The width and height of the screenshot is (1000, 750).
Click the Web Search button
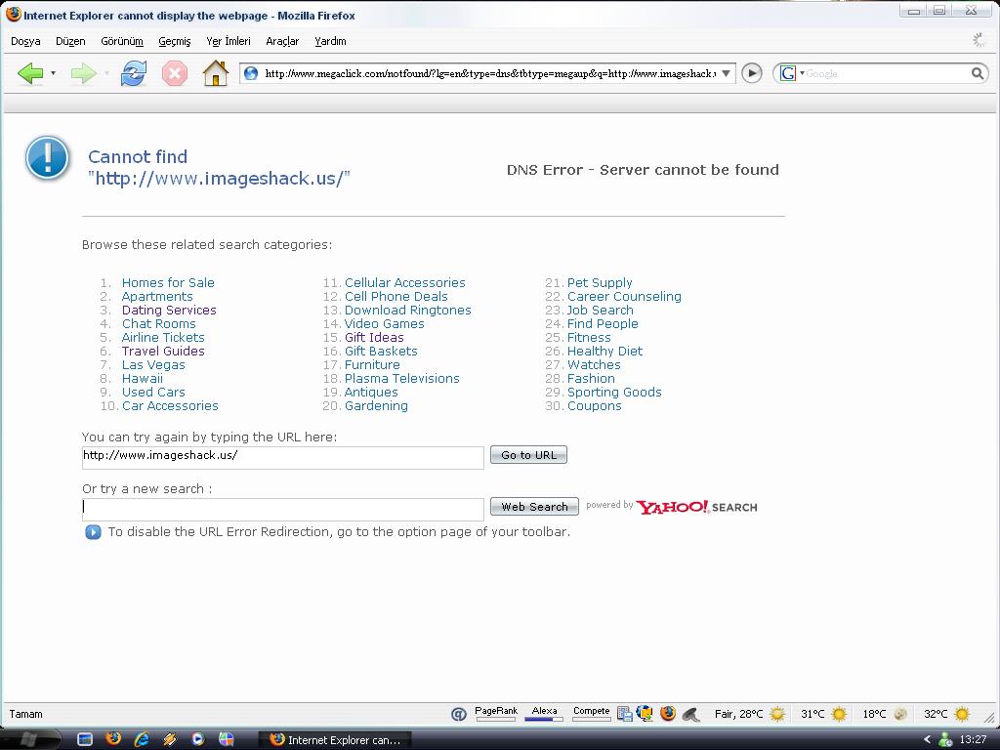[x=534, y=507]
